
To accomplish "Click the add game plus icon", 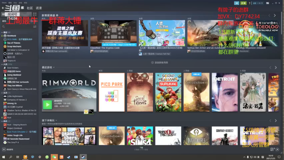I will (4, 149).
